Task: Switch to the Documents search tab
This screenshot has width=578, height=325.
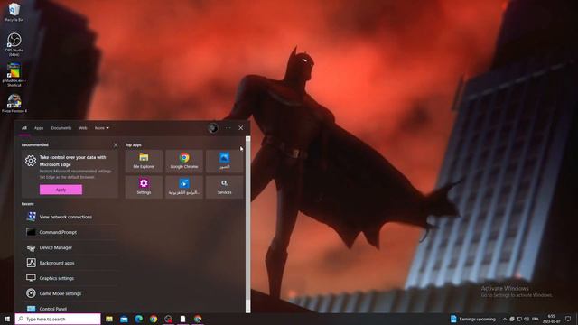Action: tap(61, 128)
